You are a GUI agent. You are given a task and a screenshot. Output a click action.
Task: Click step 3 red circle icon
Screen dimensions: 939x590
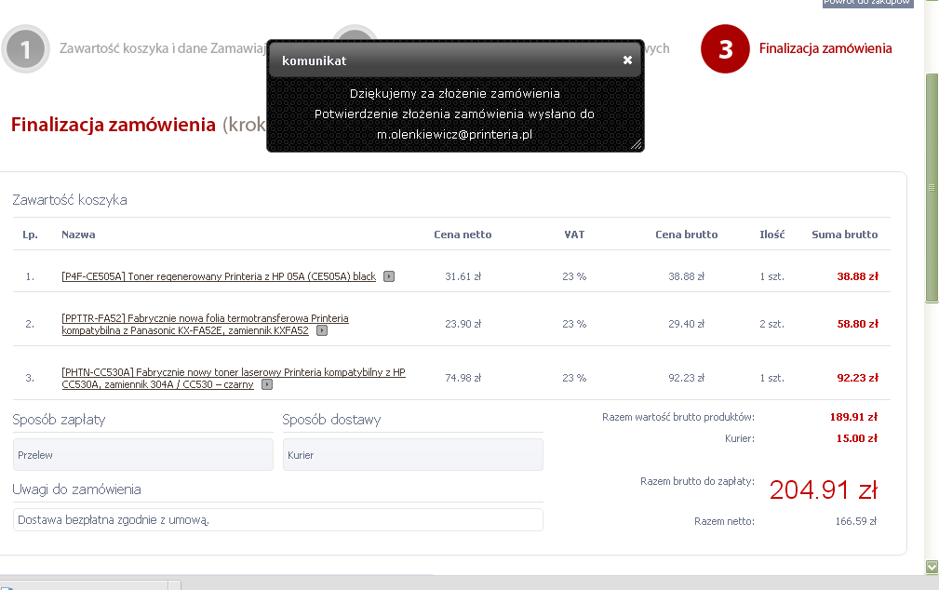[725, 49]
